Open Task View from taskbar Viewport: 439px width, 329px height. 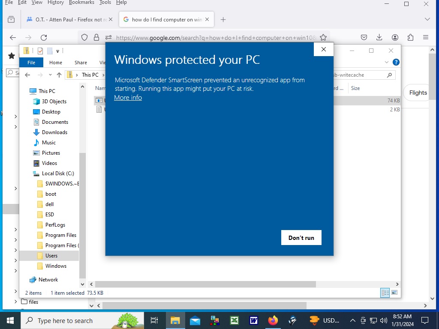[154, 320]
